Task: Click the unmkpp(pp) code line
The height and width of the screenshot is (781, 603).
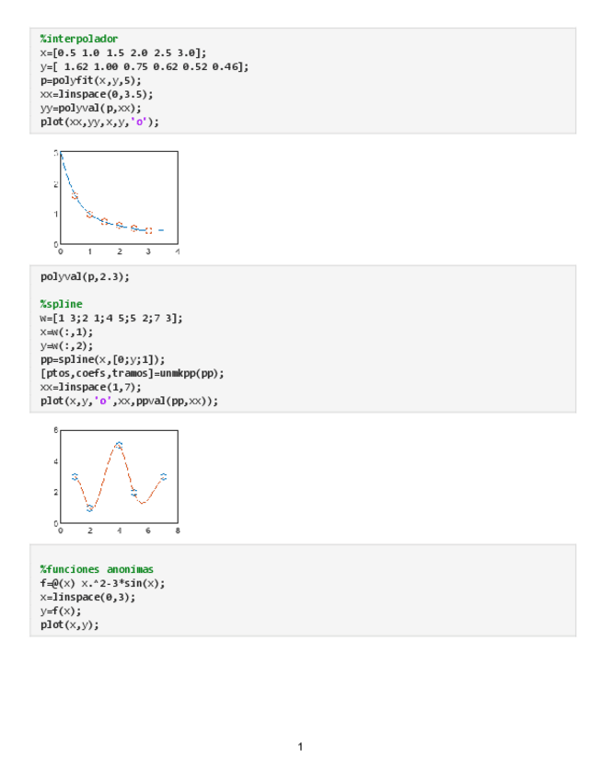Action: point(132,373)
